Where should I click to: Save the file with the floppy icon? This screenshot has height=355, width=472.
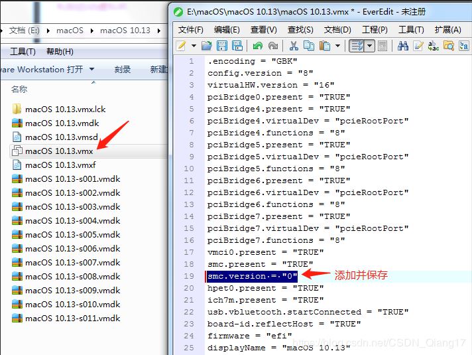click(221, 46)
